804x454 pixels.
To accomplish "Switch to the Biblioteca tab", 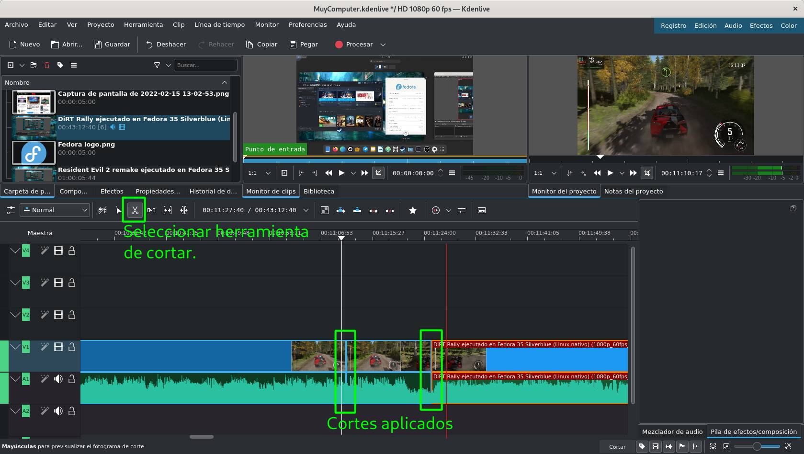I will (x=319, y=191).
